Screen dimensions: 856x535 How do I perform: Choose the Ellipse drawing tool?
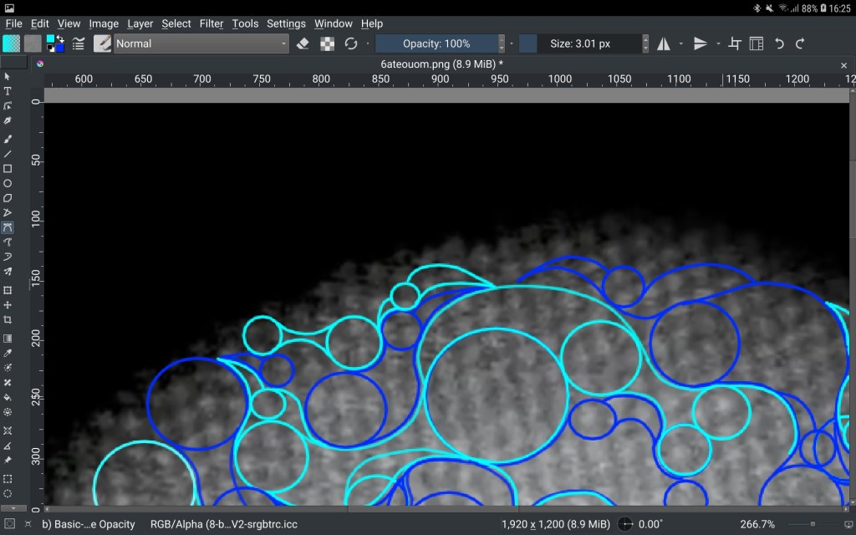[8, 183]
